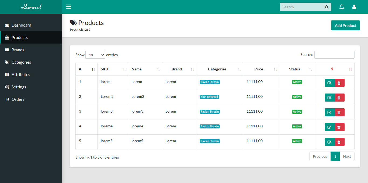Viewport: 368px width, 183px height.
Task: Open Settings in the sidebar
Action: [31, 87]
